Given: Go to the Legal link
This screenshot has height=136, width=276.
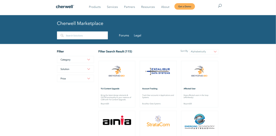Looking at the screenshot, I should (137, 35).
